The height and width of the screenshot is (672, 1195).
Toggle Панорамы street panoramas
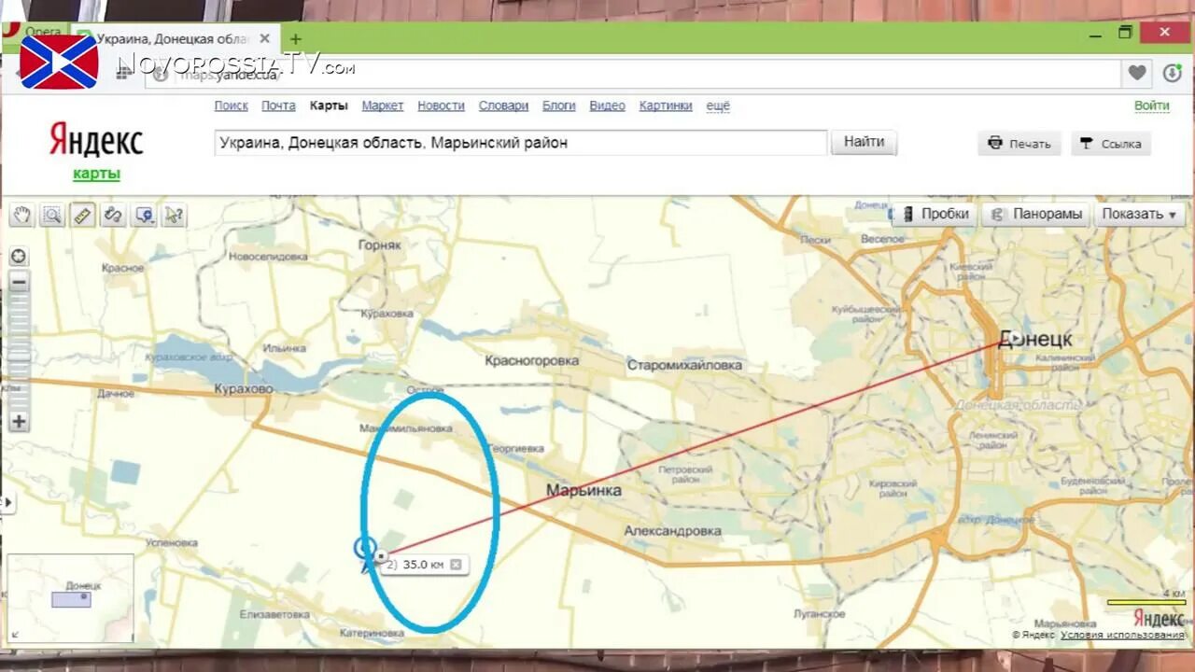(x=1036, y=214)
